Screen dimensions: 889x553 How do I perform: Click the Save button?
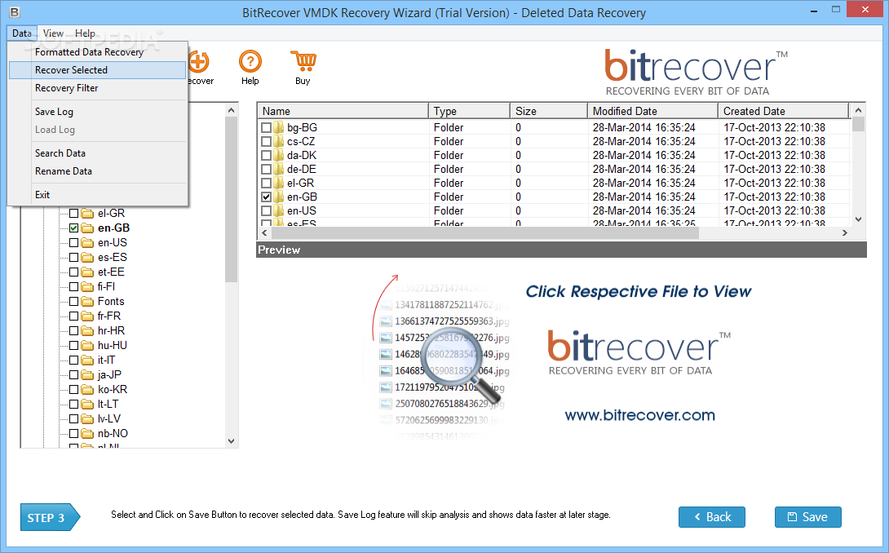pyautogui.click(x=808, y=516)
